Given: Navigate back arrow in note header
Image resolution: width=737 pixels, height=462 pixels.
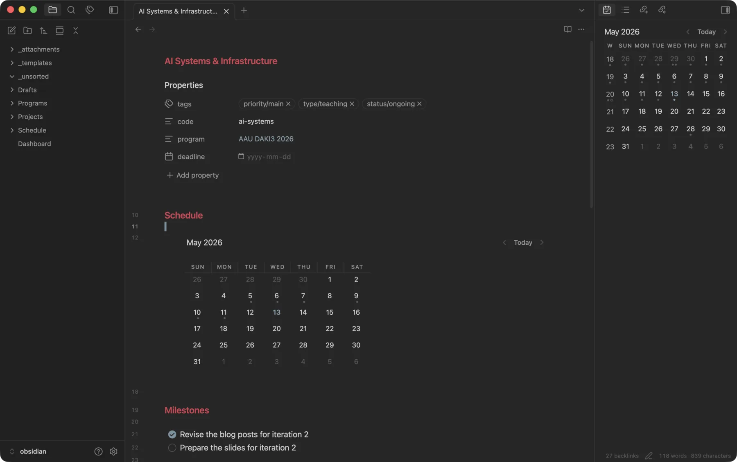Looking at the screenshot, I should pyautogui.click(x=138, y=29).
